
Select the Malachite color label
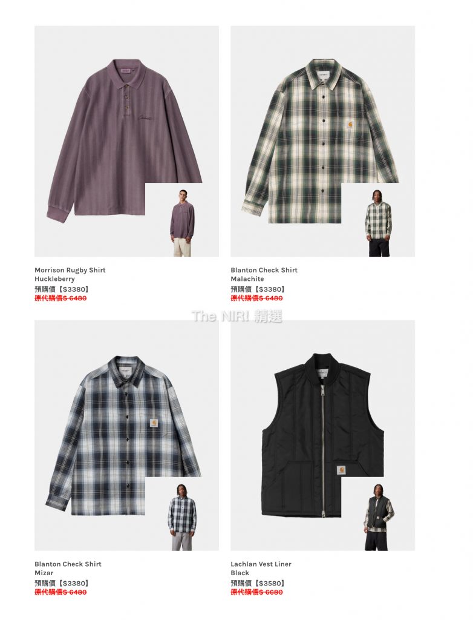click(x=247, y=279)
